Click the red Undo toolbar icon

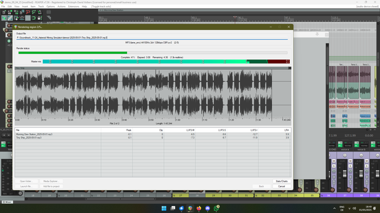coord(28,12)
